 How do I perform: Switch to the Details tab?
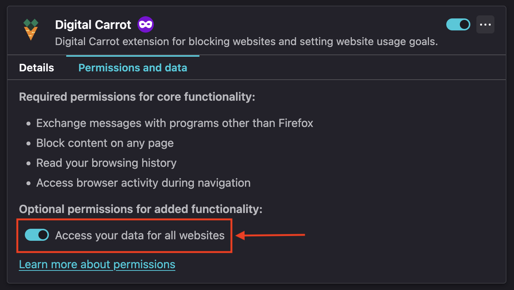click(x=36, y=68)
